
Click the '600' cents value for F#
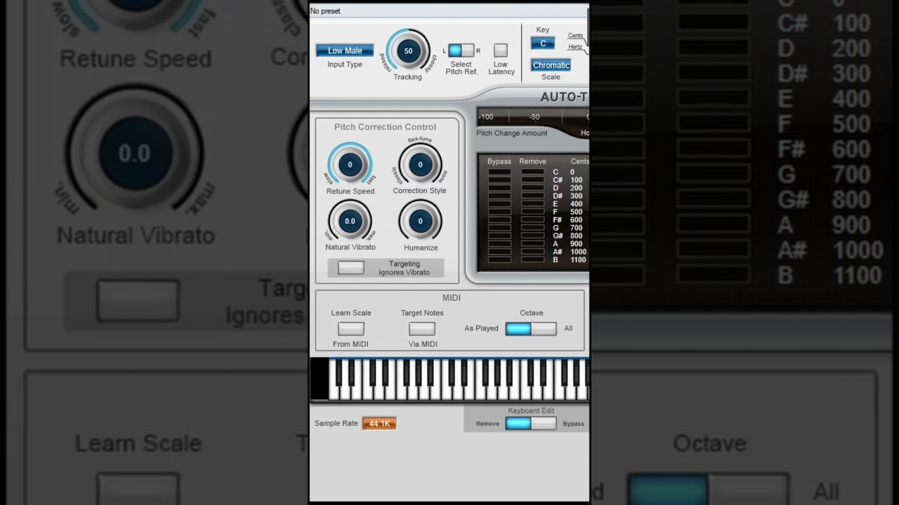[x=576, y=220]
